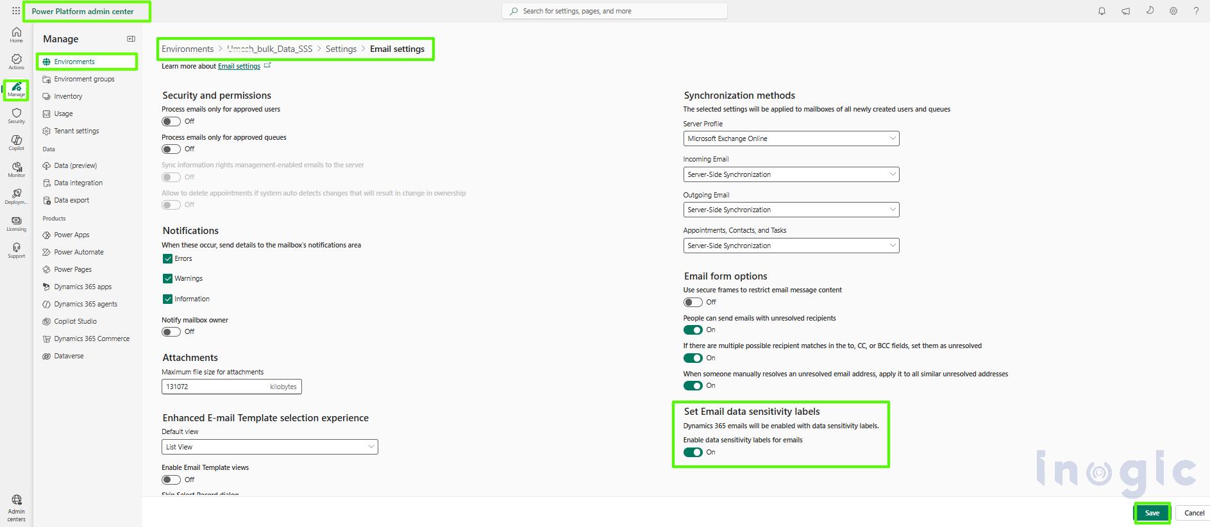1210x527 pixels.
Task: Go to Settings in the breadcrumb
Action: 341,49
